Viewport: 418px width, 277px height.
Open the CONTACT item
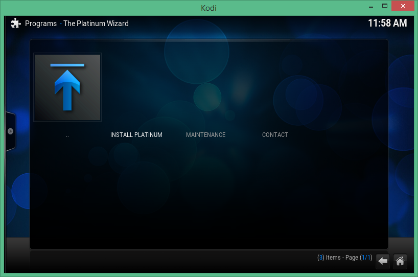pyautogui.click(x=275, y=135)
